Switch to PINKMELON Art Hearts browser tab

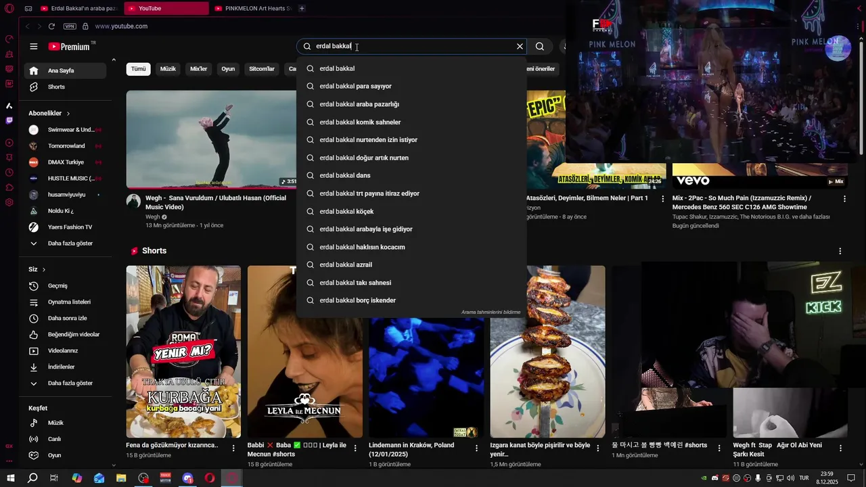click(252, 8)
